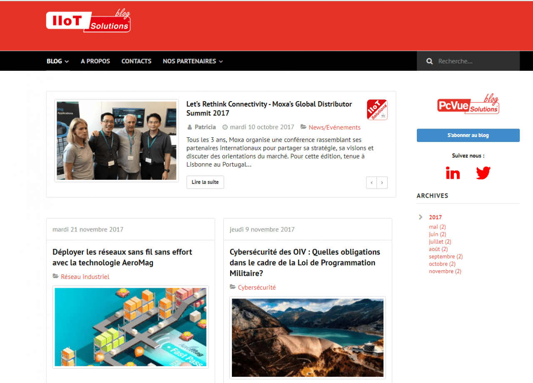Open the LinkedIn profile icon
The width and height of the screenshot is (533, 383).
point(453,173)
